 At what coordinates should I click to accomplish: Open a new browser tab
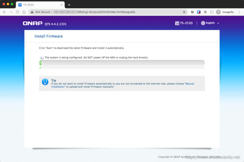click(x=69, y=5)
